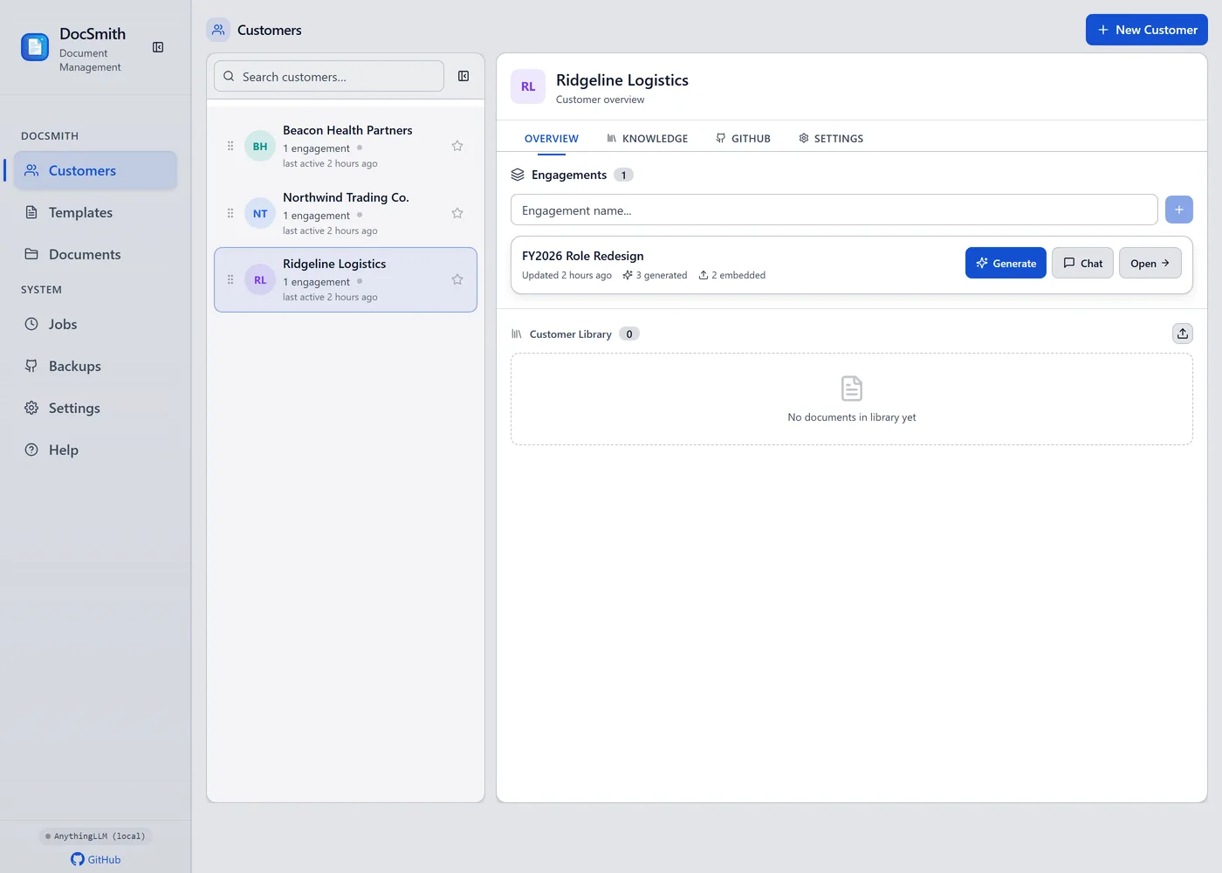The height and width of the screenshot is (873, 1222).
Task: Open Backups in the sidebar
Action: pos(95,366)
